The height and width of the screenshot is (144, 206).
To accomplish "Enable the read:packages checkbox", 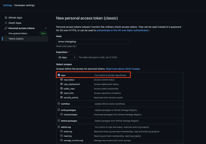I will 61,114.
